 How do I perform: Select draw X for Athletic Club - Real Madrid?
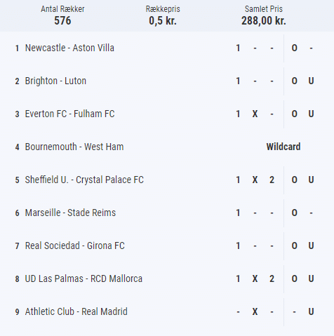[255, 312]
